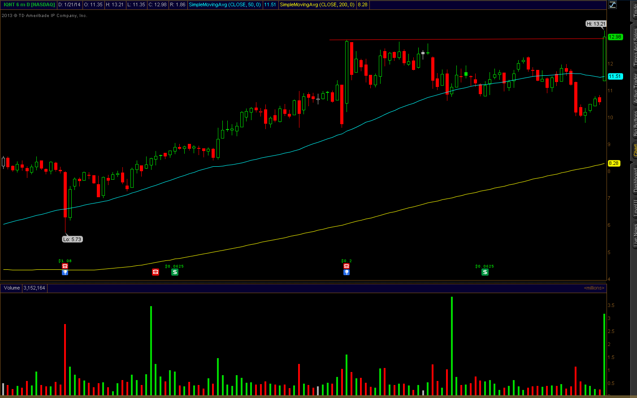
Task: Click the C: 12.98 close value in header
Action: tap(157, 4)
